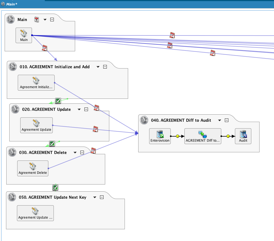Viewport: 274px width, 241px height.
Task: Collapse the 030. AGREEMENT Delete operation box
Action: tap(82, 153)
